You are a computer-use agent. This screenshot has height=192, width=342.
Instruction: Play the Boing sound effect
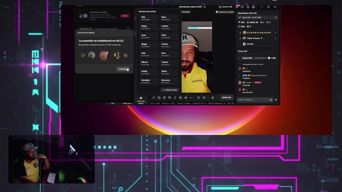click(x=149, y=27)
